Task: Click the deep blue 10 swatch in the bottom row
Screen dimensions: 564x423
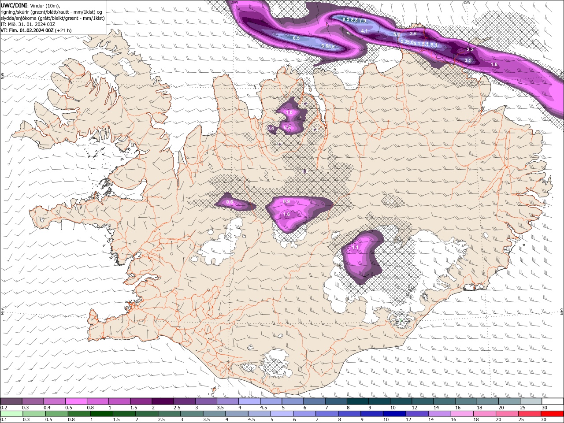Action: [394, 414]
